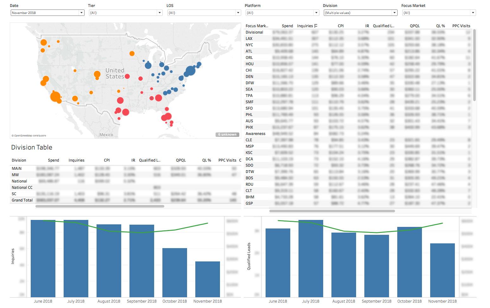
Task: Select the July 2018 Qualified Leads bar
Action: (x=311, y=258)
